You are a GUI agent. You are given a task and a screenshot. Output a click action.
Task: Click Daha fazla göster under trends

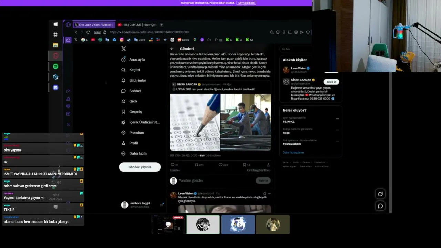pos(293,152)
